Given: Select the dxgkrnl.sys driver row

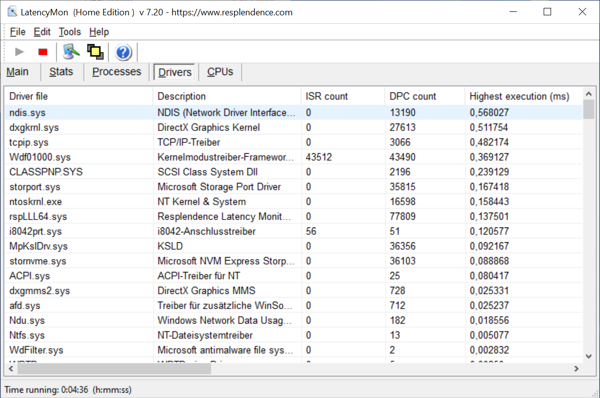Looking at the screenshot, I should click(34, 128).
